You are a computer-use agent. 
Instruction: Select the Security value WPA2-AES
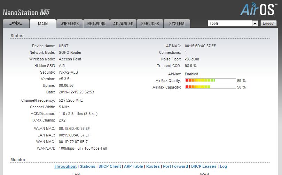pos(68,72)
